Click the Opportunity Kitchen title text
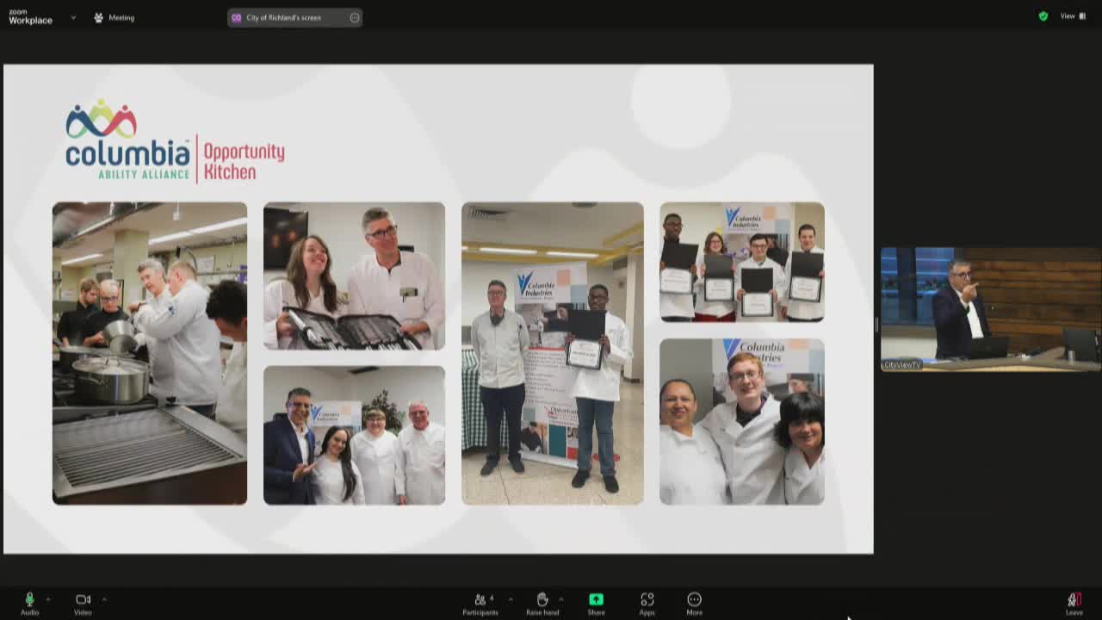1102x620 pixels. (x=244, y=161)
